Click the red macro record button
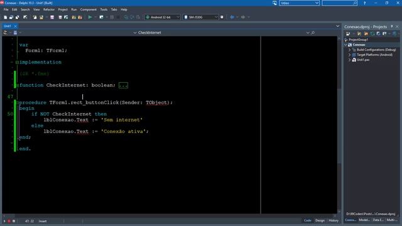 click(9, 221)
